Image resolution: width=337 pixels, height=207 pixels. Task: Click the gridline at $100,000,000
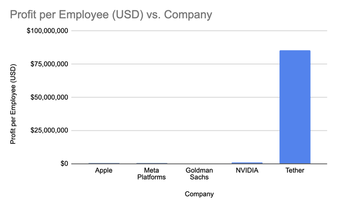click(x=173, y=31)
